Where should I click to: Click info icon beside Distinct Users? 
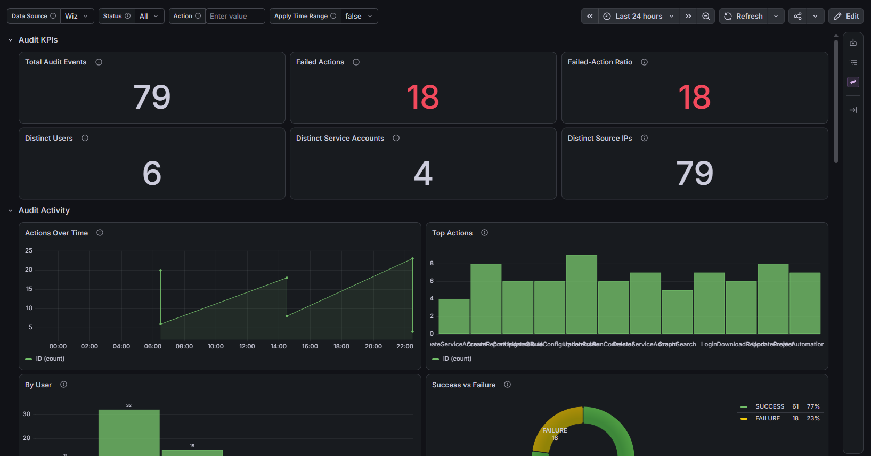pyautogui.click(x=85, y=138)
